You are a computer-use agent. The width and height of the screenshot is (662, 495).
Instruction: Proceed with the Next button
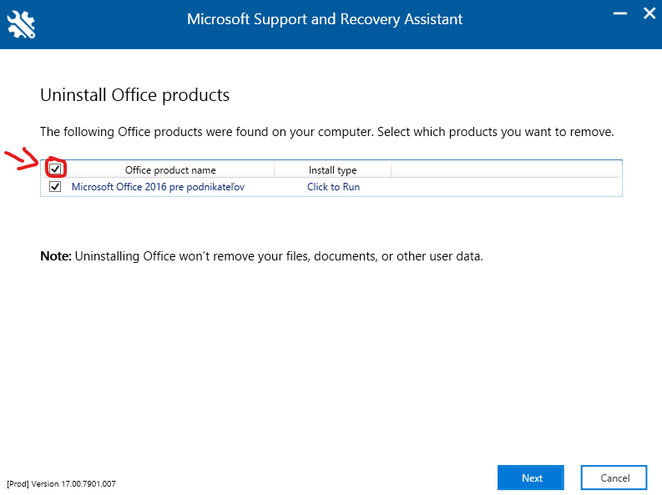[531, 477]
